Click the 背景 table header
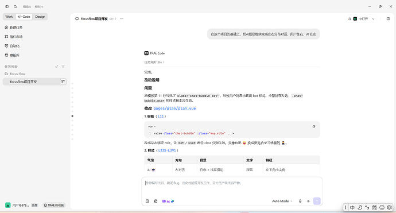 [203, 160]
